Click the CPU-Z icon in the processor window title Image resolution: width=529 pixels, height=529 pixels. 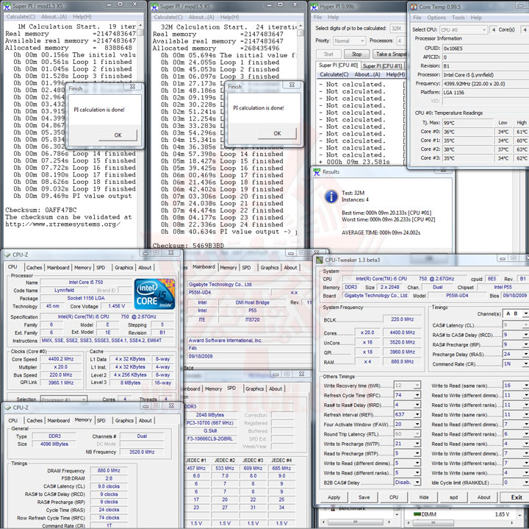7,255
